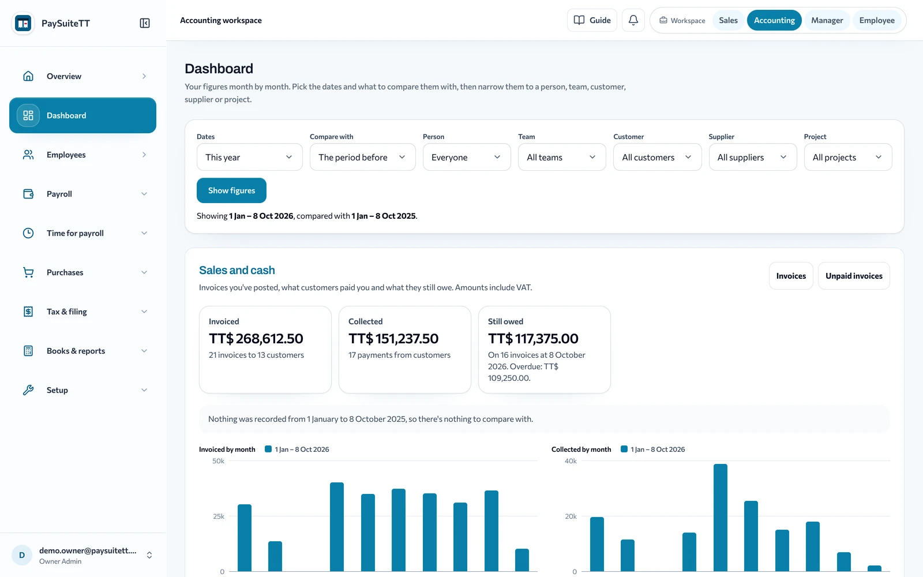Viewport: 923px width, 577px height.
Task: Open the Team dropdown
Action: [x=562, y=157]
